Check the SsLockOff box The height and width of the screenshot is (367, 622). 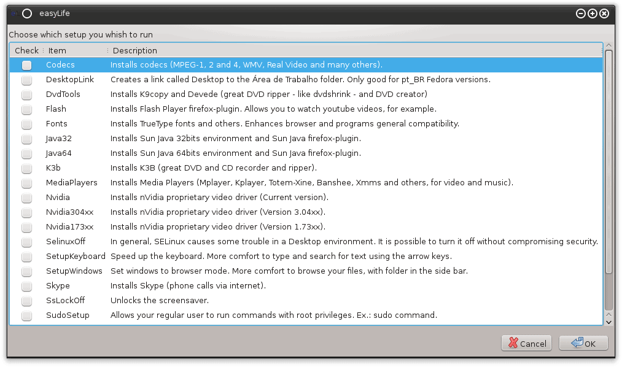point(26,301)
